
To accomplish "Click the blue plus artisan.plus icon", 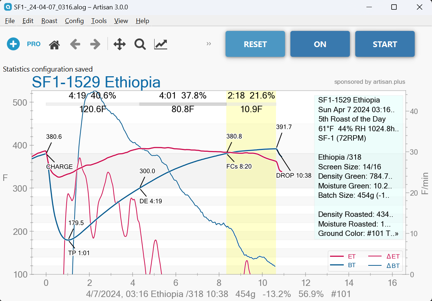I will [13, 44].
